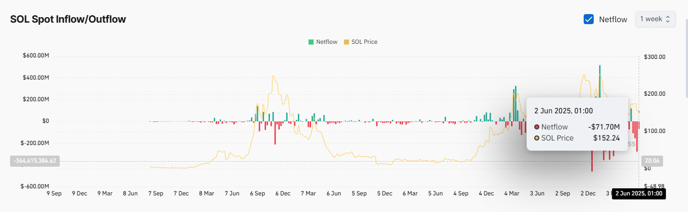This screenshot has height=212, width=688.
Task: Click the 4 Mar x-axis date
Action: [x=512, y=193]
